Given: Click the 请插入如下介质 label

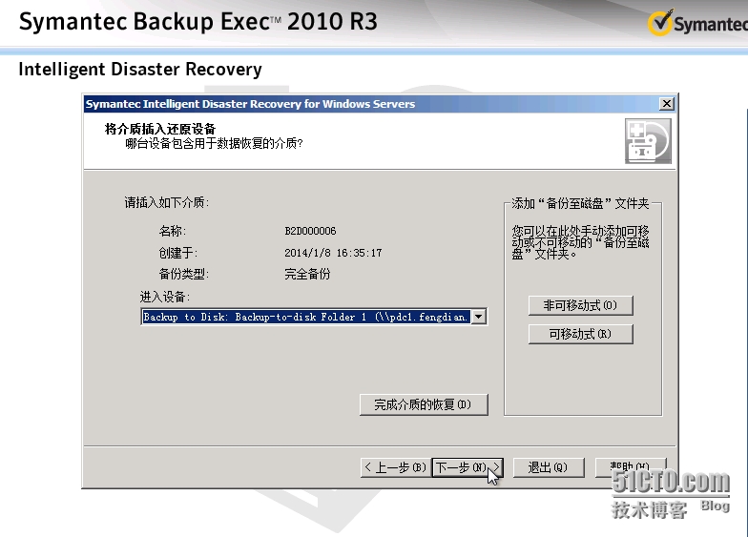Looking at the screenshot, I should (166, 202).
